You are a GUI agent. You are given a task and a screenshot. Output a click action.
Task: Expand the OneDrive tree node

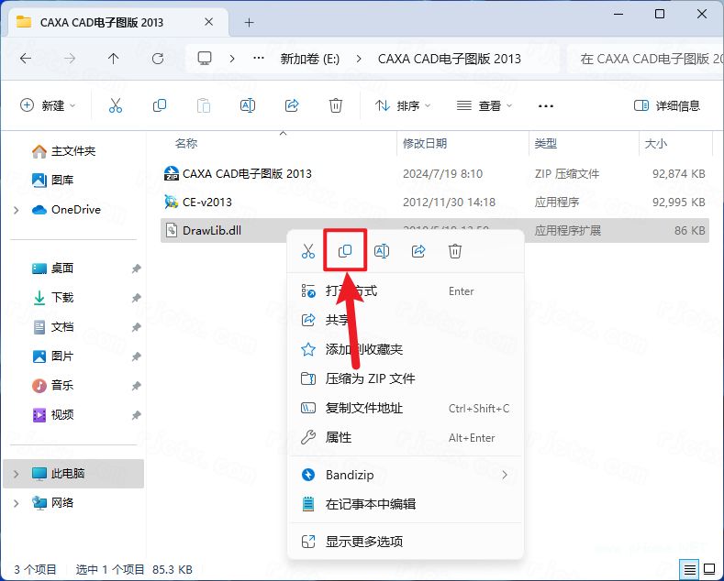click(17, 210)
